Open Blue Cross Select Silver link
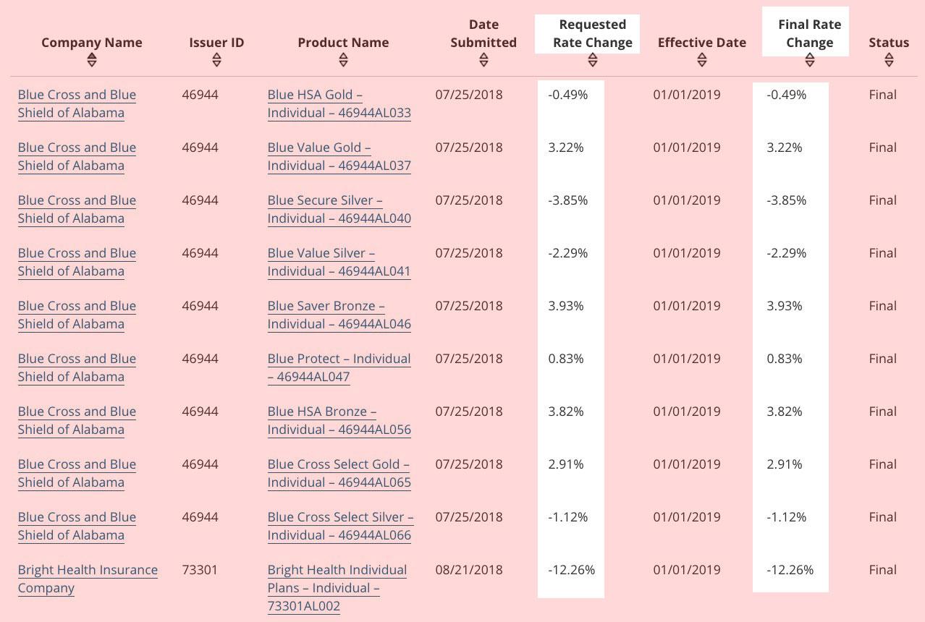Image resolution: width=925 pixels, height=622 pixels. (339, 526)
